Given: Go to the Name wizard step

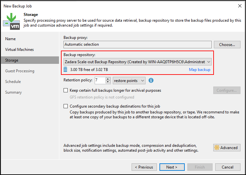Looking at the screenshot, I should 10,39.
